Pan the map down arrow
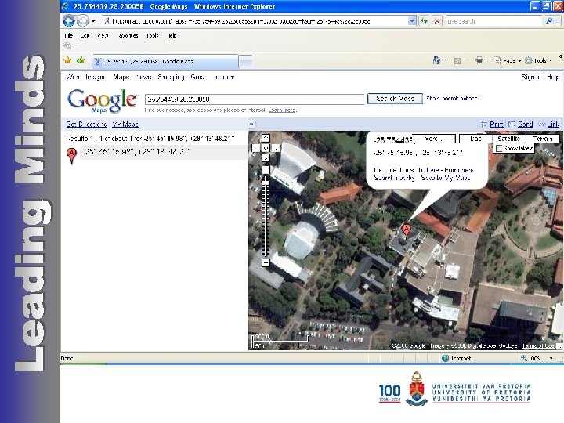Viewport: 564px width, 423px height. 266,157
